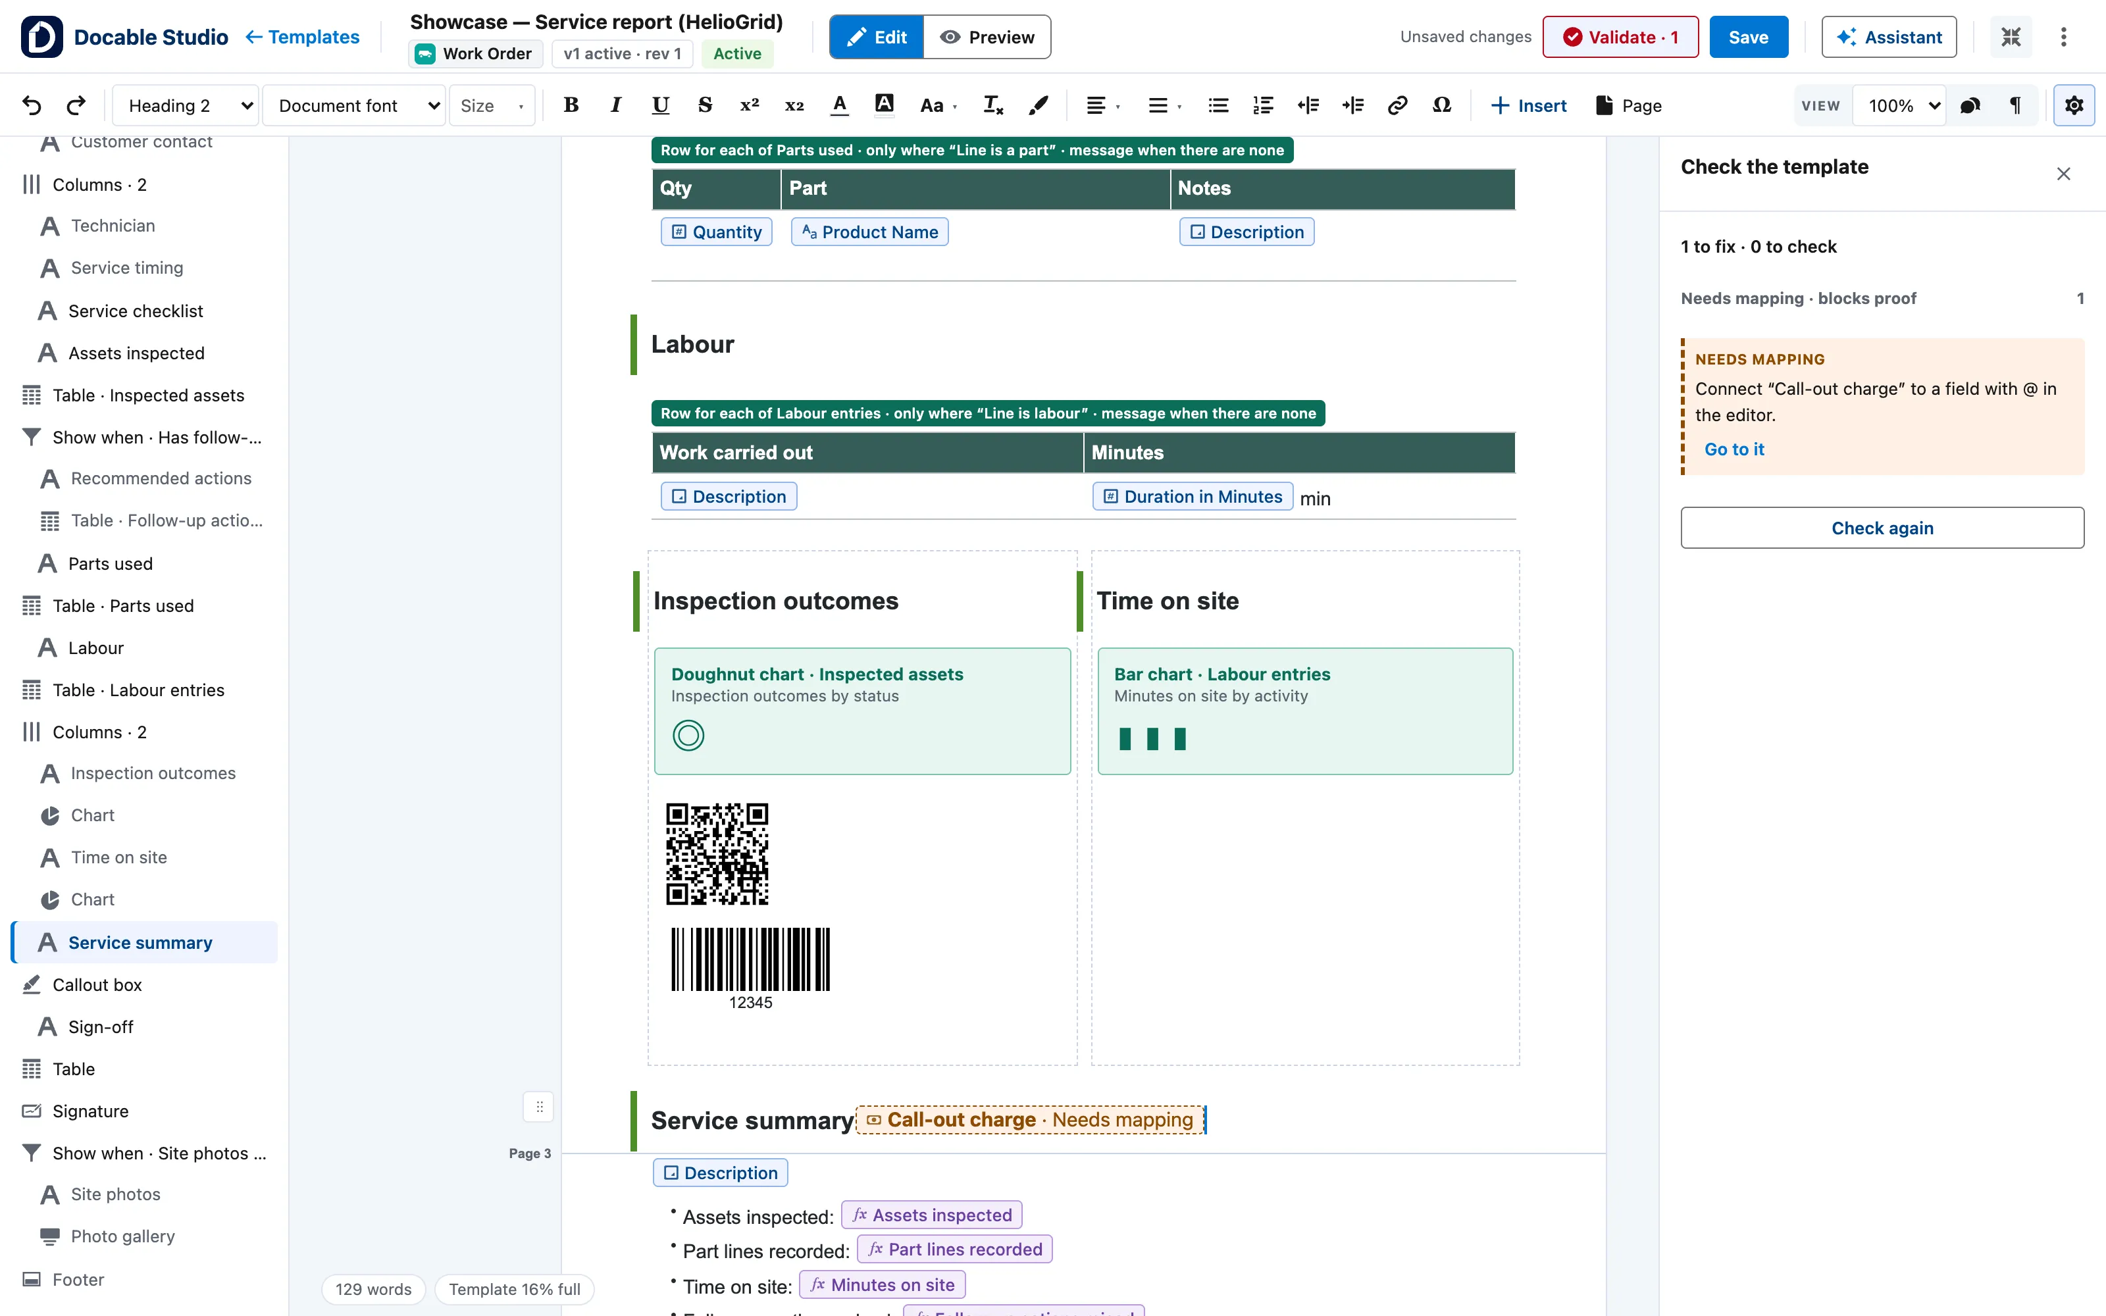The width and height of the screenshot is (2106, 1316).
Task: Open the Aa text case dropdown
Action: click(938, 105)
